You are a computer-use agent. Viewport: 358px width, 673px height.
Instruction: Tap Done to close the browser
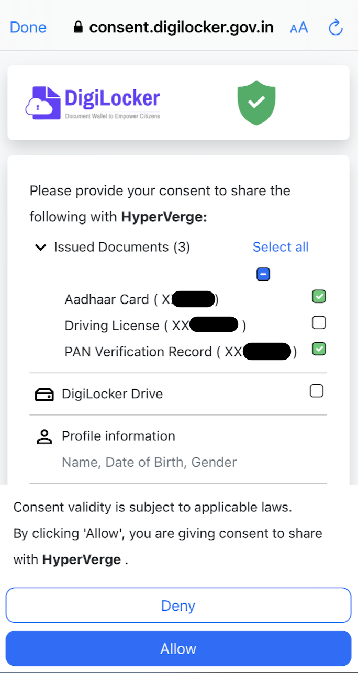28,27
